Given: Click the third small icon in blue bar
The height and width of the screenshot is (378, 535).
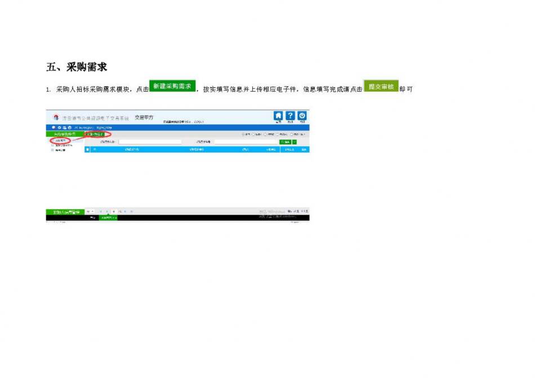Looking at the screenshot, I should [x=64, y=128].
